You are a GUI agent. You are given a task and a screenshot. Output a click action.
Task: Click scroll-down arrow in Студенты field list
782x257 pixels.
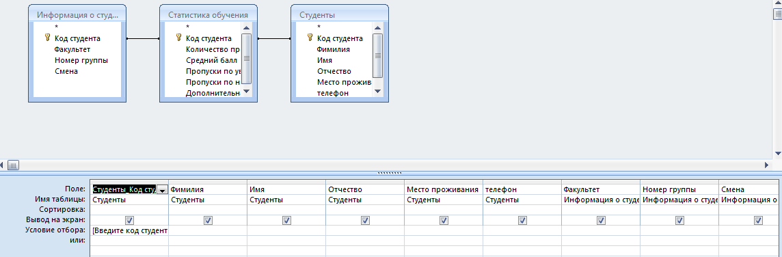377,91
